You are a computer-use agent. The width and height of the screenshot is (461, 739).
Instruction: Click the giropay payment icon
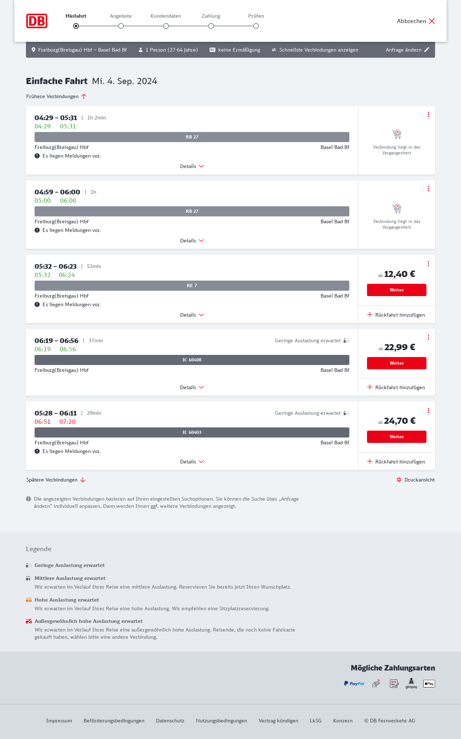[411, 683]
